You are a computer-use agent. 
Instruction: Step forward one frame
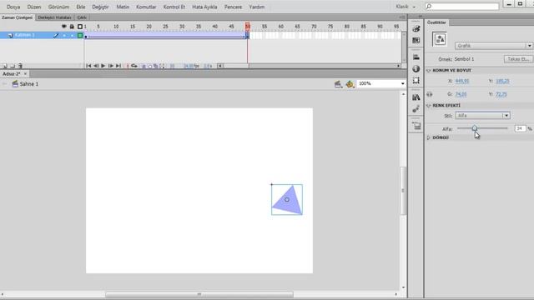click(111, 66)
